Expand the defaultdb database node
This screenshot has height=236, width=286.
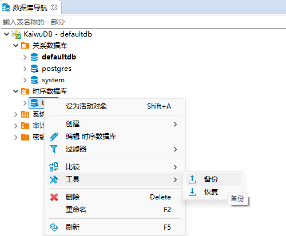25,57
